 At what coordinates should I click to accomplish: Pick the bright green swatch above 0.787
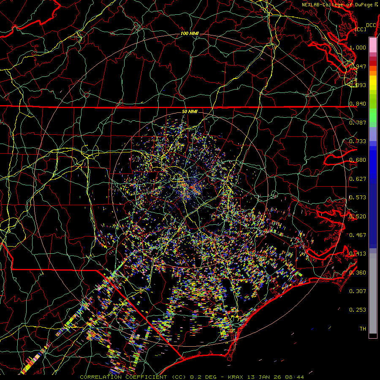[x=373, y=115]
